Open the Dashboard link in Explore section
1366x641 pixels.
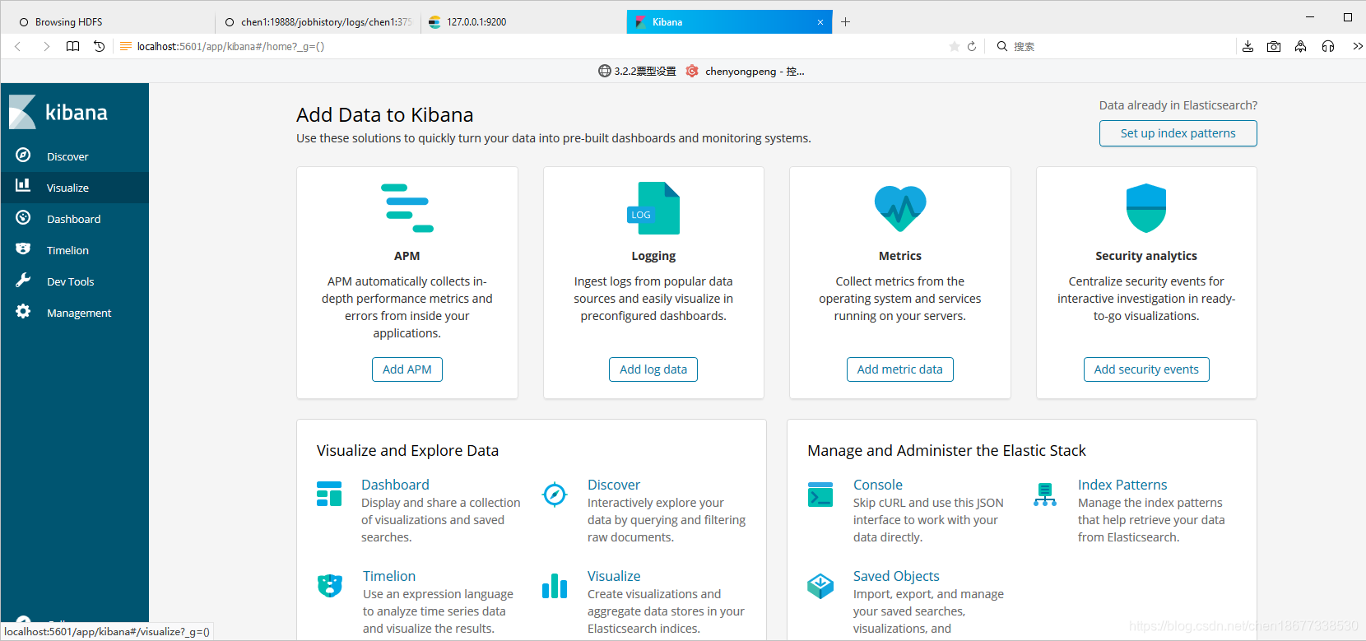click(x=395, y=485)
